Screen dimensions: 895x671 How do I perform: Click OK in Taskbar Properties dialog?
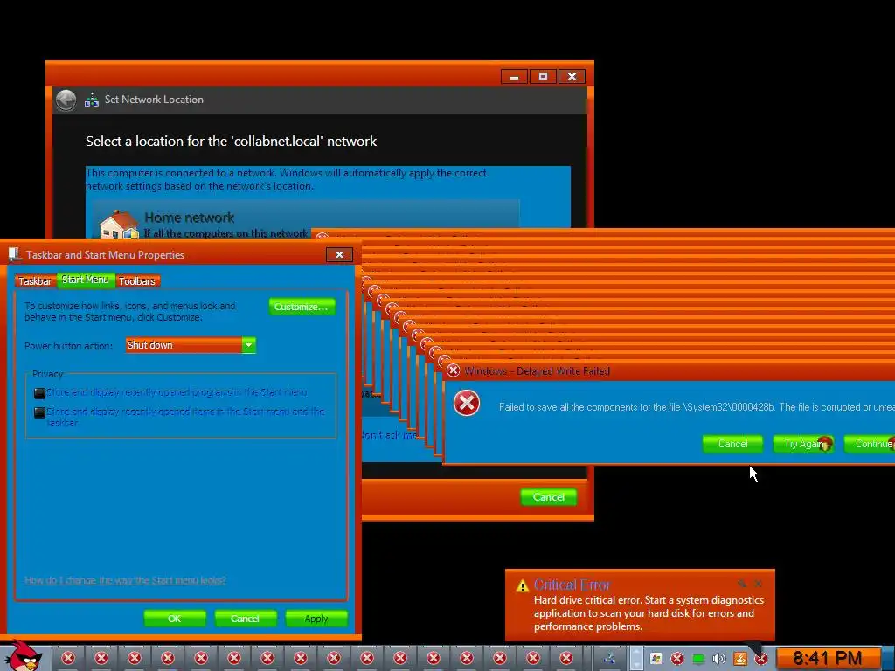click(175, 619)
